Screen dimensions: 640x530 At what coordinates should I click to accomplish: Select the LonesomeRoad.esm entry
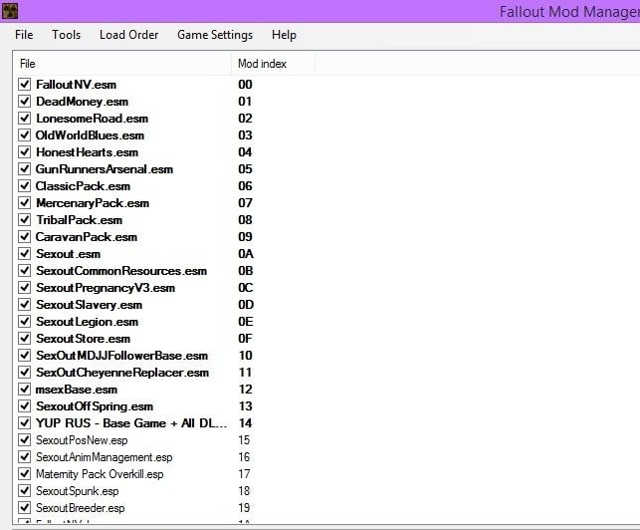pos(93,119)
